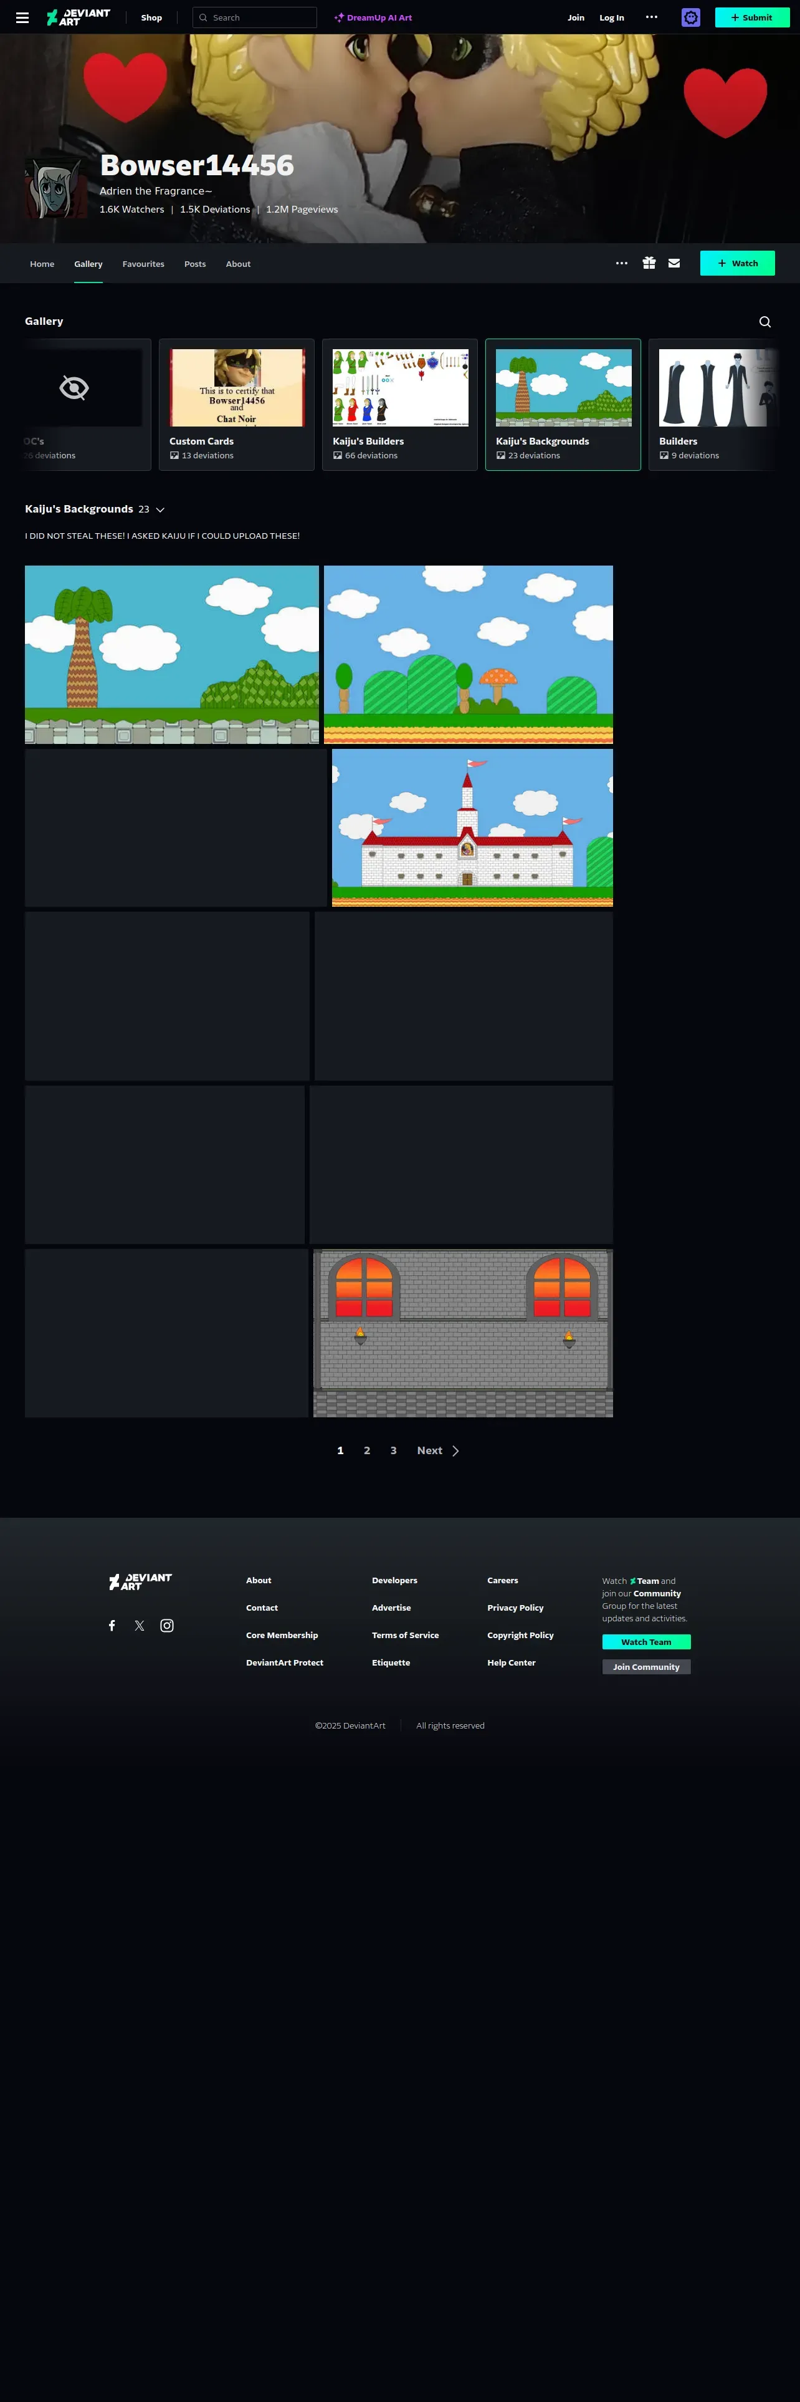Click the Advertise link

tap(391, 1608)
